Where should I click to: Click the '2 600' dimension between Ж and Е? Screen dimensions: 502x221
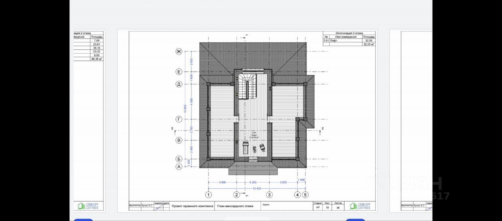tap(192, 62)
